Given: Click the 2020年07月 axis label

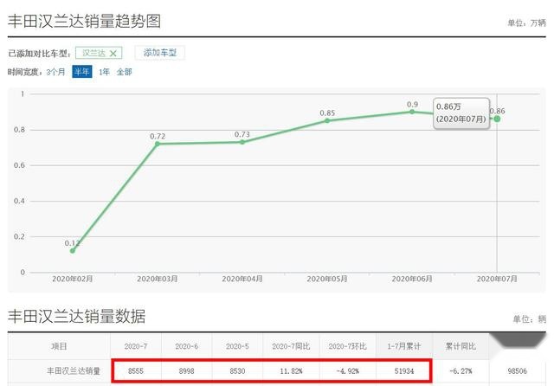Looking at the screenshot, I should pyautogui.click(x=497, y=279).
